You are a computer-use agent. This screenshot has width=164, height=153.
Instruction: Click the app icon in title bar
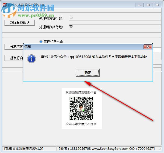tap(5, 5)
